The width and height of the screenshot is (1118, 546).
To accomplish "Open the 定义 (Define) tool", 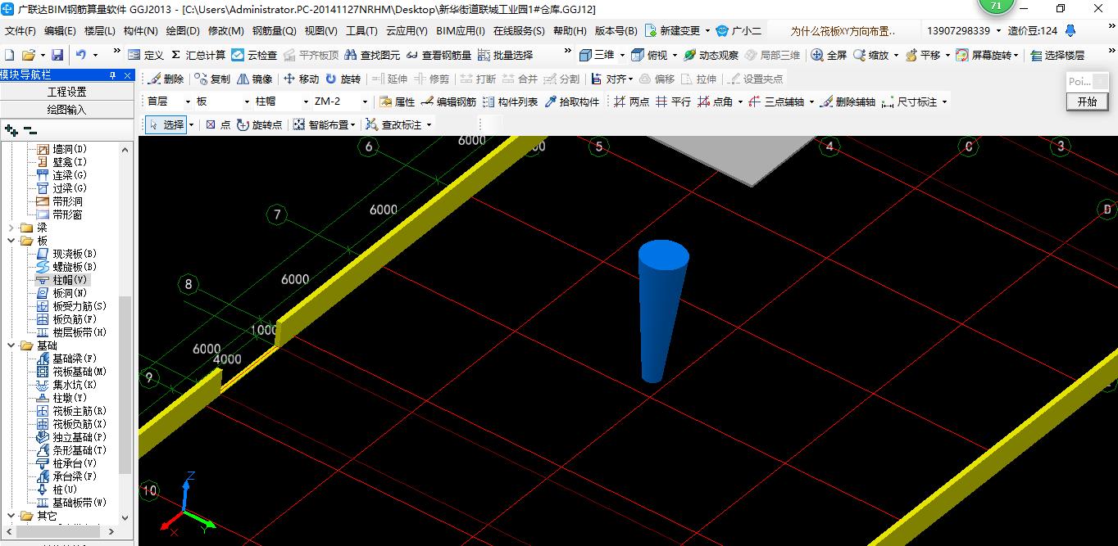I will [146, 55].
